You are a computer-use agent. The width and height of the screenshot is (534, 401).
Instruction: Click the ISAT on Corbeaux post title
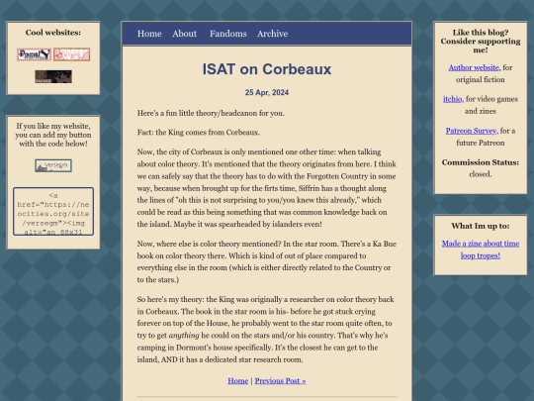point(267,69)
